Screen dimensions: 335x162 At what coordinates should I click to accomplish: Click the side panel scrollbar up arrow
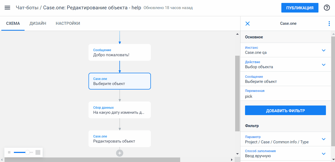click(333, 34)
